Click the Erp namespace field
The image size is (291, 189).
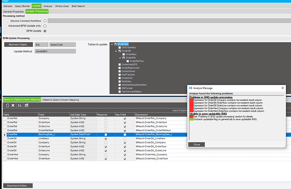tap(41, 45)
